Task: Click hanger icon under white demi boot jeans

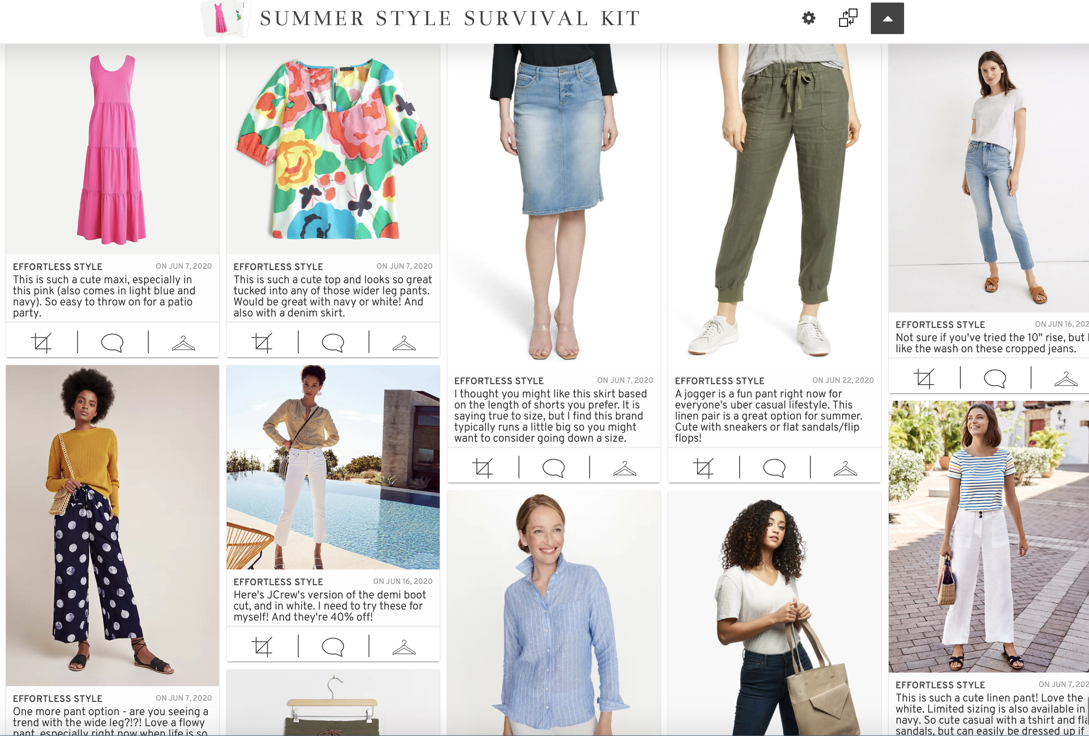Action: coord(404,647)
